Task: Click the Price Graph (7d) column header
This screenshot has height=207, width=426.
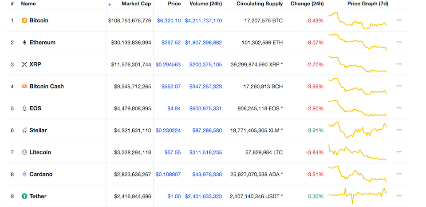Action: [x=367, y=4]
